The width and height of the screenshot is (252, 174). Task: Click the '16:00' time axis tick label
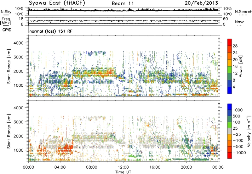click(155, 167)
